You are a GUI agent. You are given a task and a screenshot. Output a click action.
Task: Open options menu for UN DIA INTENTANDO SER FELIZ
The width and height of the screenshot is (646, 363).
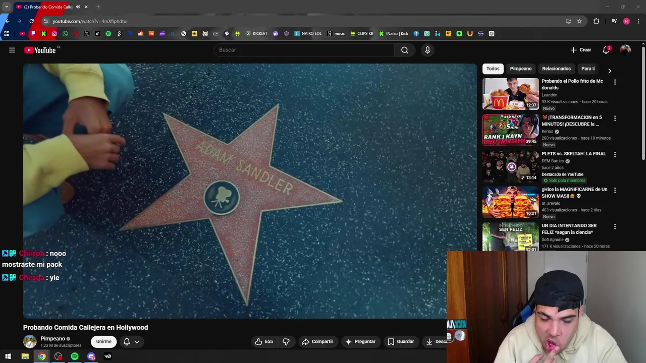[615, 226]
